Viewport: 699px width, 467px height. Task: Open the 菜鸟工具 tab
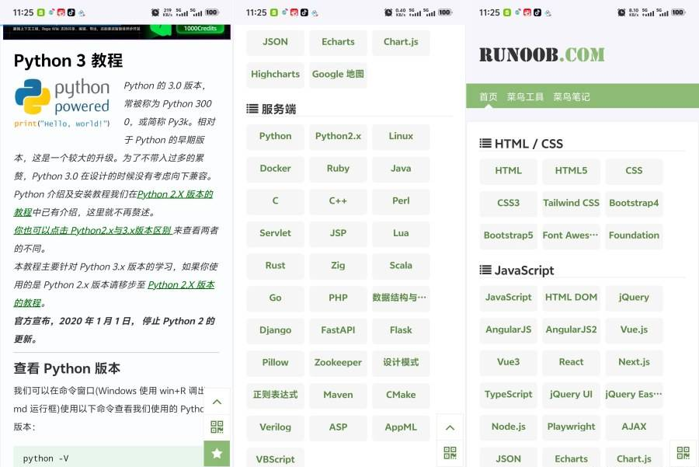(x=525, y=97)
